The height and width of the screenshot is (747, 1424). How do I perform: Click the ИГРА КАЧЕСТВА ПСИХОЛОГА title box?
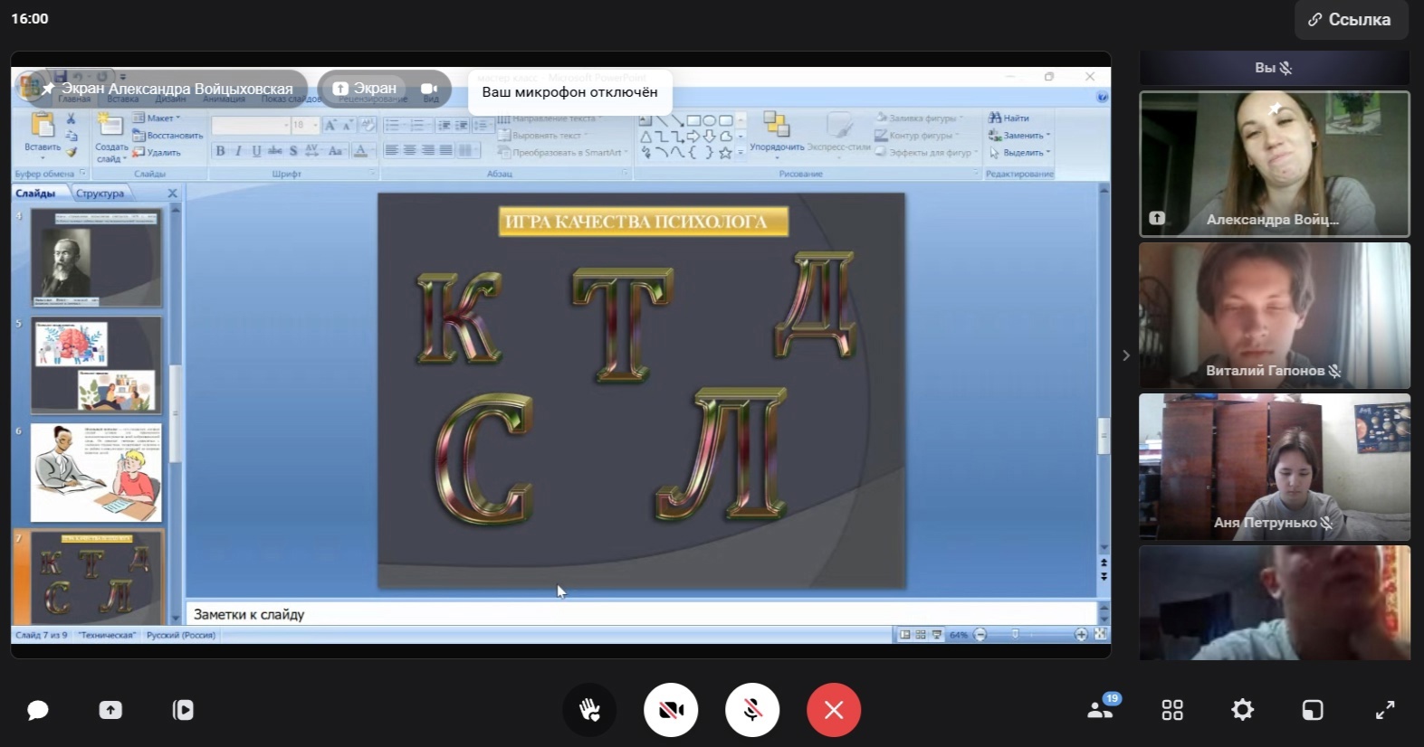[x=643, y=222]
